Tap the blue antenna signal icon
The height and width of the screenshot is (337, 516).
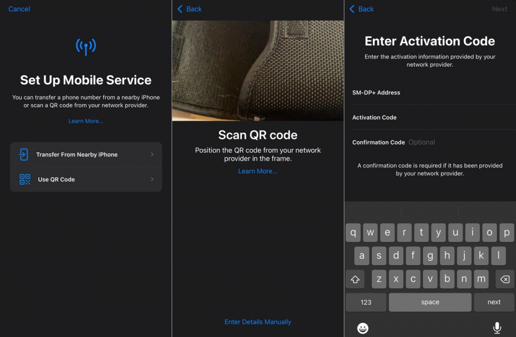[x=86, y=47]
